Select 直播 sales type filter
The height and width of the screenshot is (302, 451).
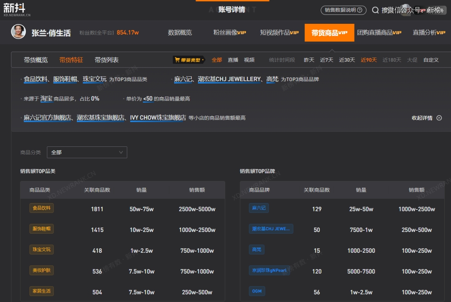coord(233,60)
